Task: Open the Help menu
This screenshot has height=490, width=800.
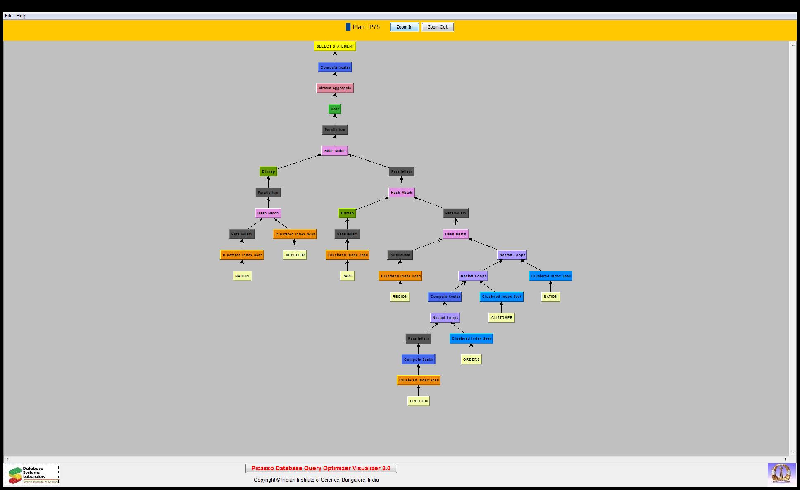Action: pos(21,16)
